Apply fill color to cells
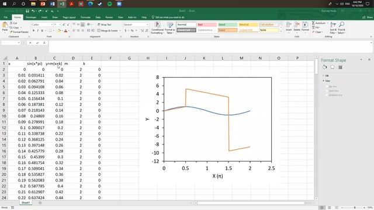This screenshot has height=210, width=374. 59,31
